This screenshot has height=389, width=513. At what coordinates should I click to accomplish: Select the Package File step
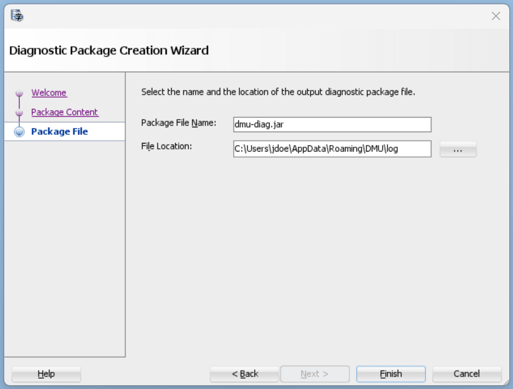(x=59, y=132)
